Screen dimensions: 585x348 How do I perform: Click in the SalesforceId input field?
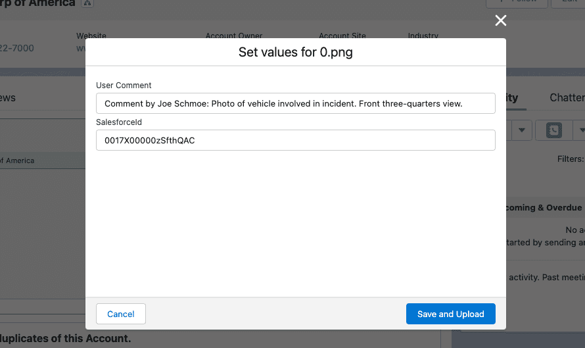coord(295,140)
